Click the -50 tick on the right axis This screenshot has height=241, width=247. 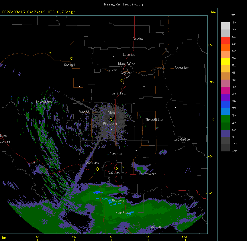click(210, 156)
